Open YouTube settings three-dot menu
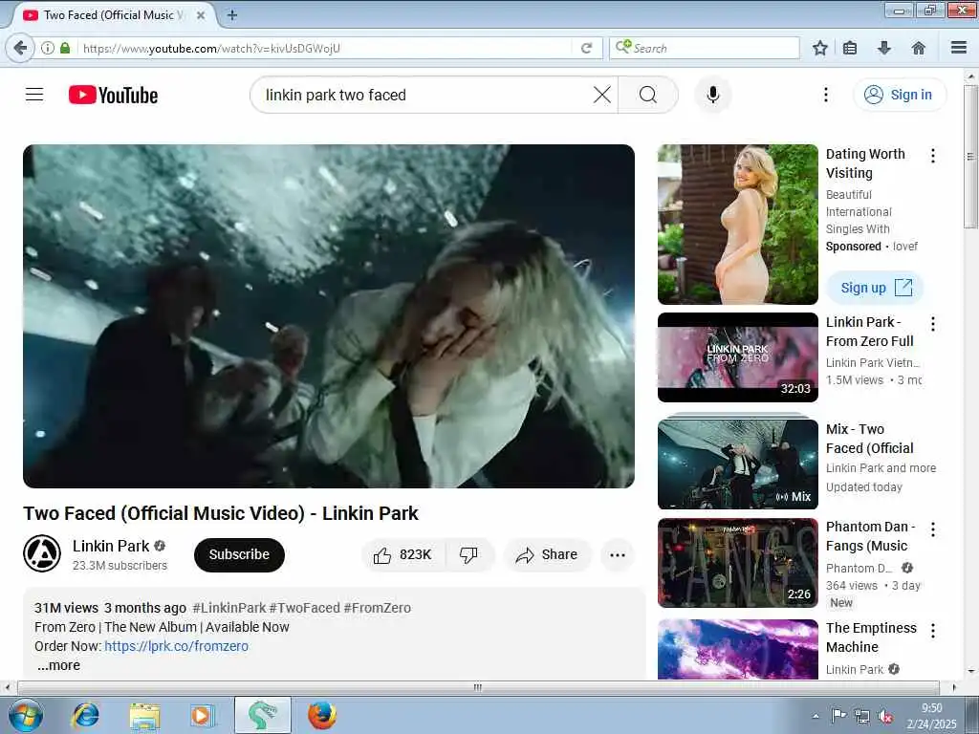979x734 pixels. tap(826, 95)
